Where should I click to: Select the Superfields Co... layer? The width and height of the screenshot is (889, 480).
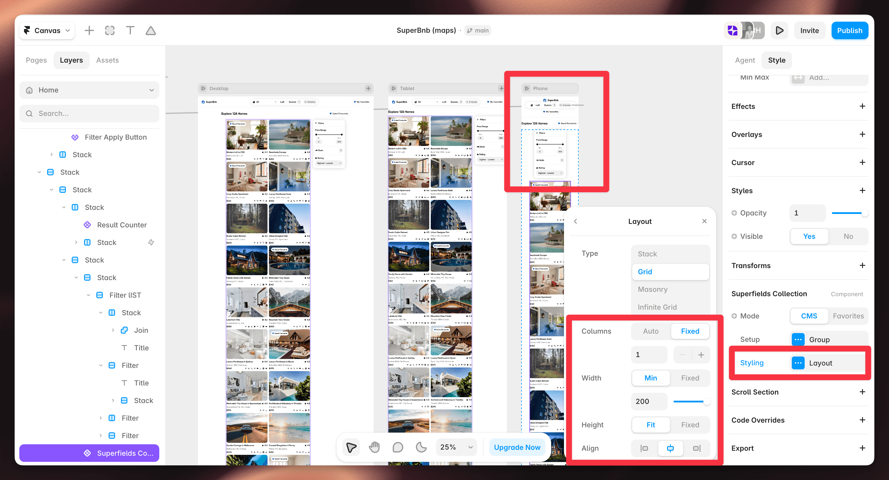coord(89,453)
